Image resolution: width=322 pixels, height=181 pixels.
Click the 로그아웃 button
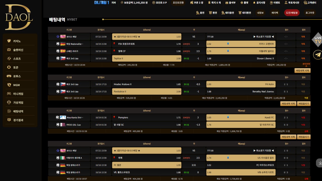pyautogui.click(x=310, y=13)
